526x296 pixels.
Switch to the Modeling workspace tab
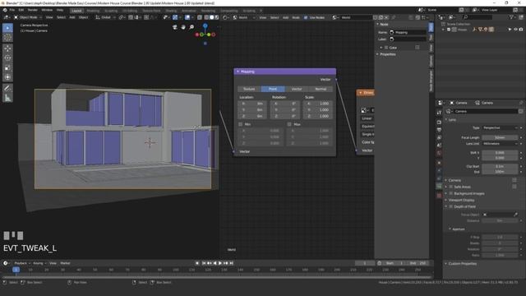93,11
